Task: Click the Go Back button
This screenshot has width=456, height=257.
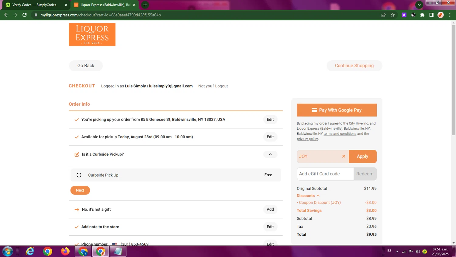Action: (86, 65)
